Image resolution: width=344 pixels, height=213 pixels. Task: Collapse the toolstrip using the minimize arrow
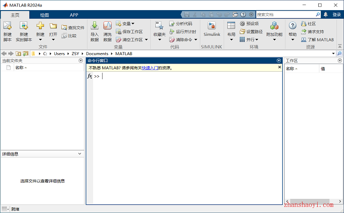(x=339, y=46)
